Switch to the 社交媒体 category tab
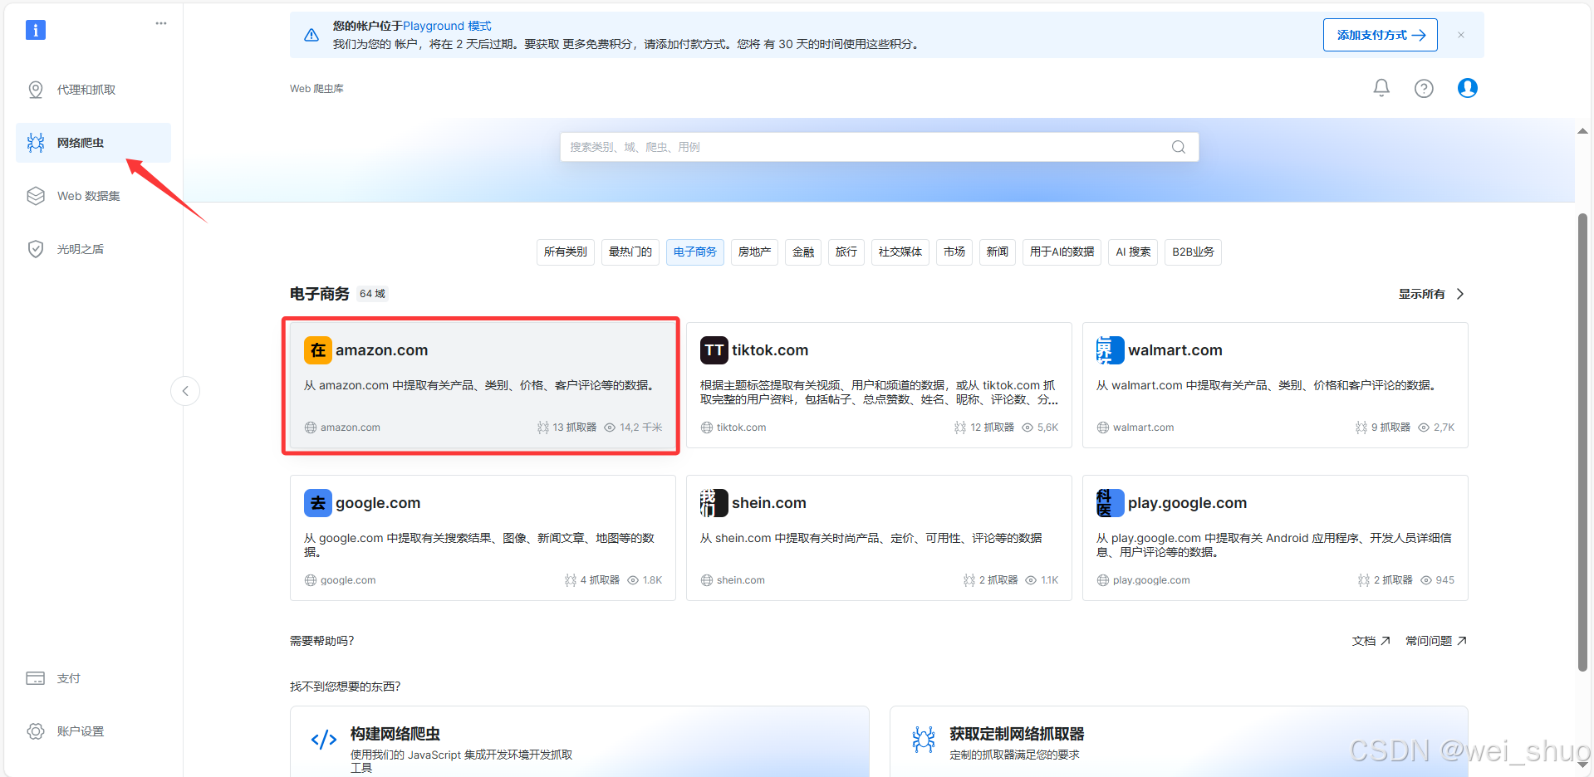The height and width of the screenshot is (777, 1594). pyautogui.click(x=900, y=252)
